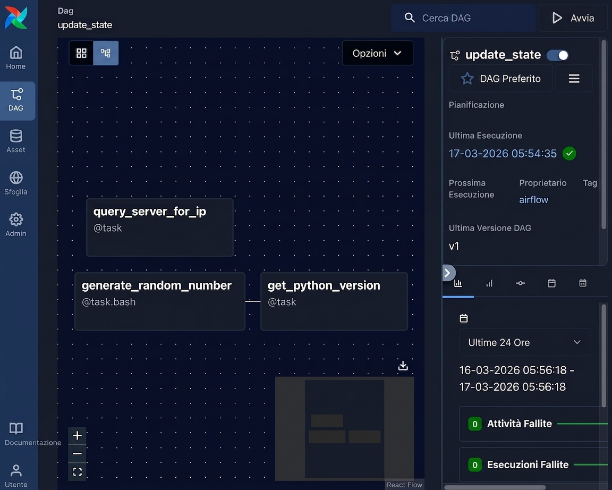Select the node tasks tab
612x490 pixels.
click(x=520, y=283)
